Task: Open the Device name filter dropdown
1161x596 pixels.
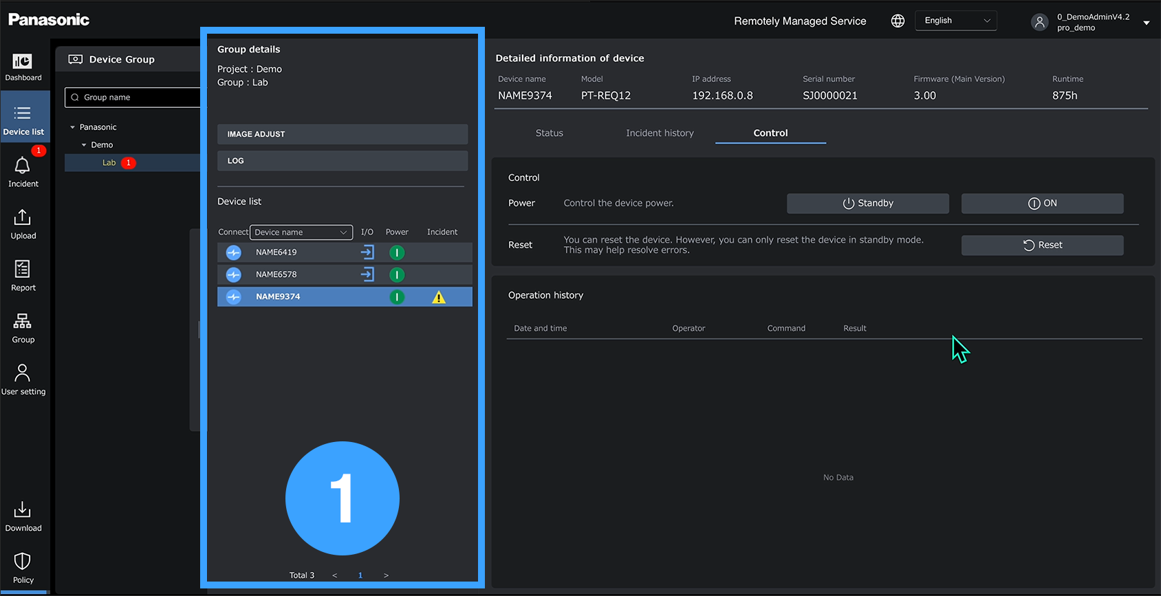Action: tap(301, 232)
